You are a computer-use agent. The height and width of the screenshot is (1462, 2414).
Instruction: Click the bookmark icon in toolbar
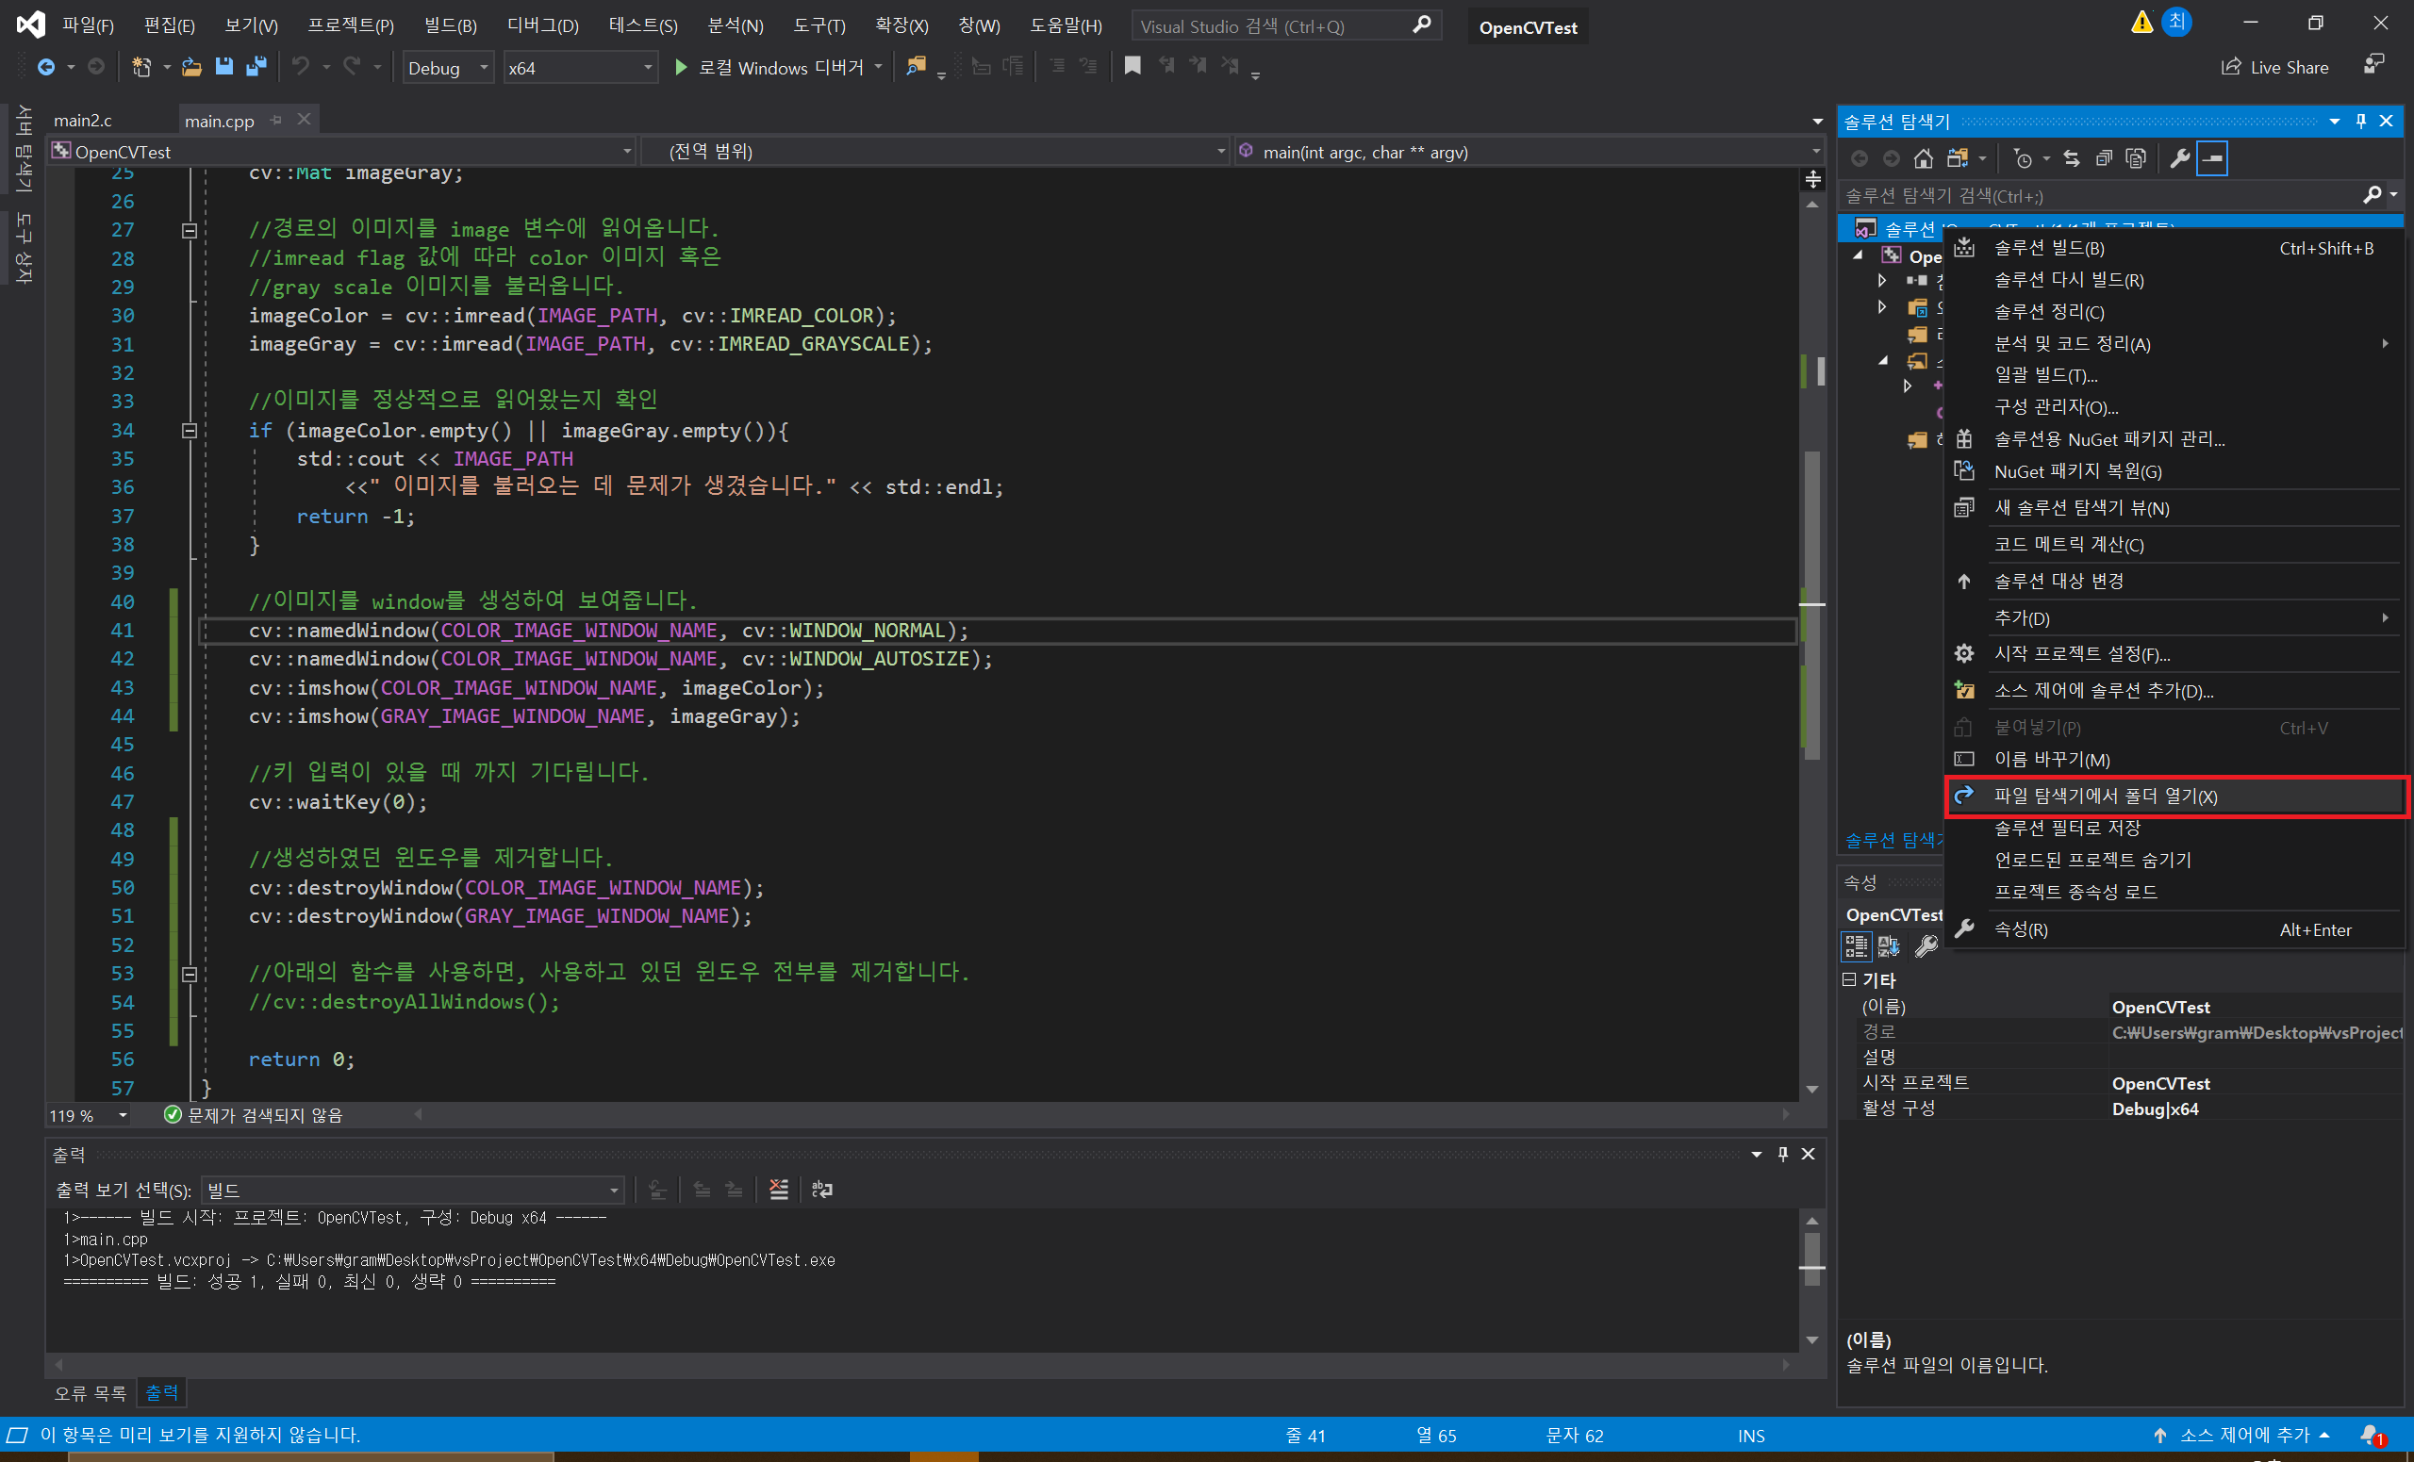(x=1133, y=66)
